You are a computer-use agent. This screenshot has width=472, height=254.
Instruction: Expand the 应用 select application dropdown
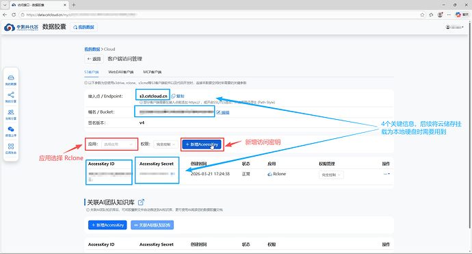[118, 144]
